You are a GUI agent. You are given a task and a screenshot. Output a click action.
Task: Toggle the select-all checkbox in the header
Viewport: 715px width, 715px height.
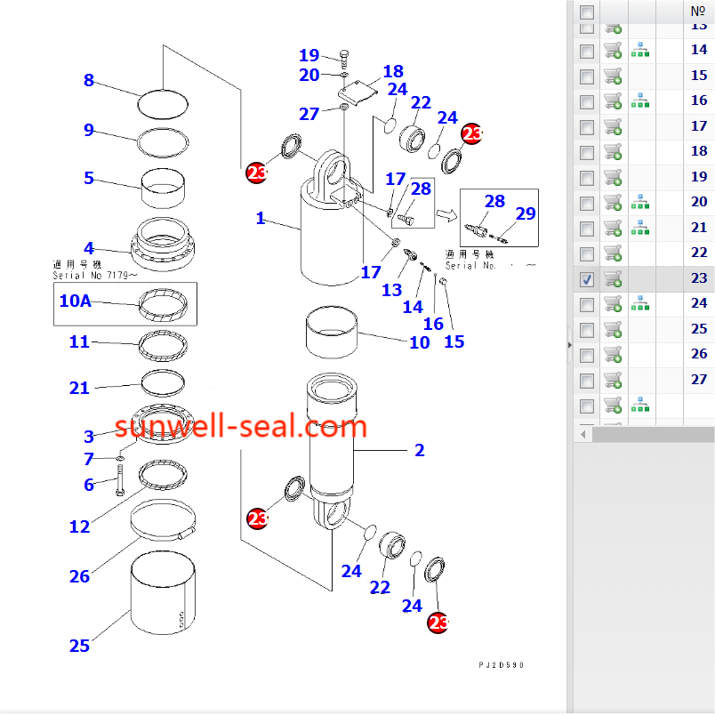coord(587,12)
